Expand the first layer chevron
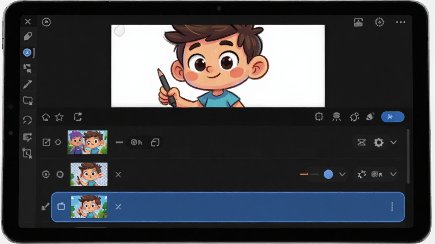435x244 pixels. 393,142
